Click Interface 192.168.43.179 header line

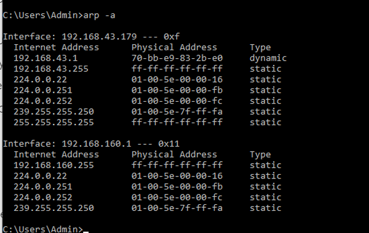point(91,37)
